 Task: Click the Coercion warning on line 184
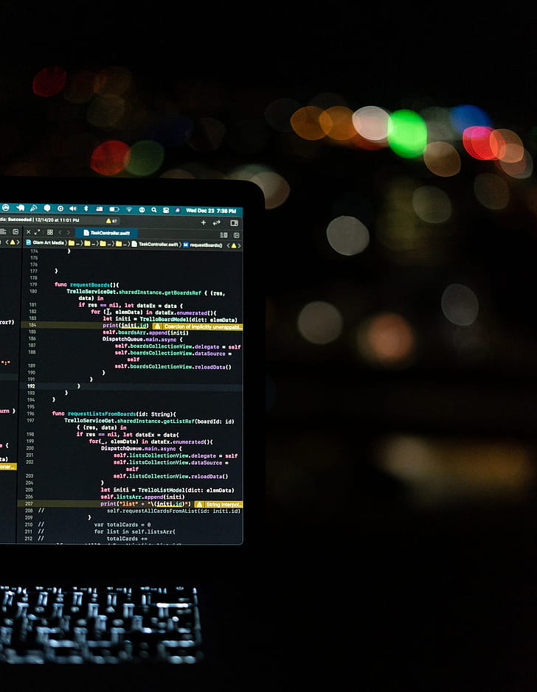tap(198, 326)
